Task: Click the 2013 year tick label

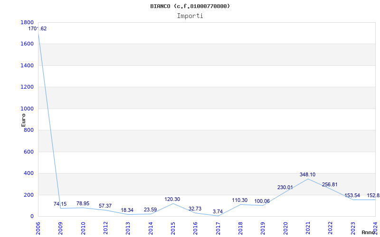Action: tap(128, 228)
